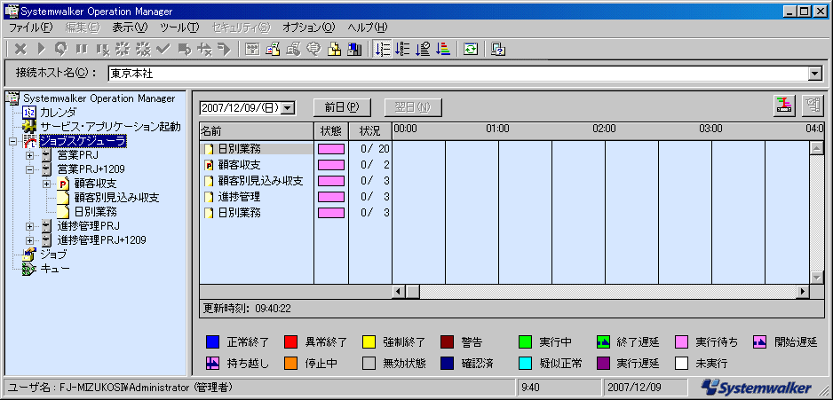The width and height of the screenshot is (833, 400).
Task: Select the キュー queue node
Action: tap(55, 269)
